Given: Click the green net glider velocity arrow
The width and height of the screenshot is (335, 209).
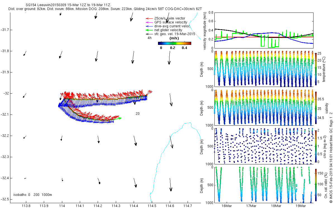Looking at the screenshot, I should click(149, 30).
